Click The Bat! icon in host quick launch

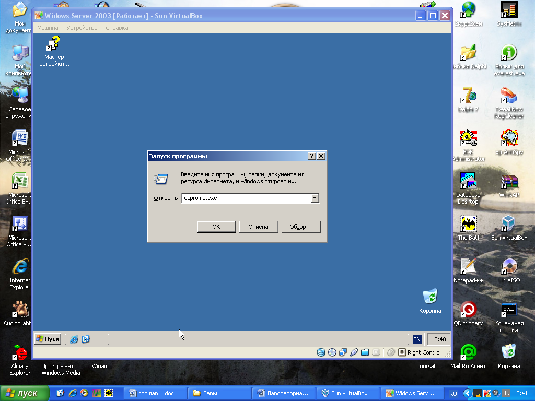pyautogui.click(x=109, y=393)
